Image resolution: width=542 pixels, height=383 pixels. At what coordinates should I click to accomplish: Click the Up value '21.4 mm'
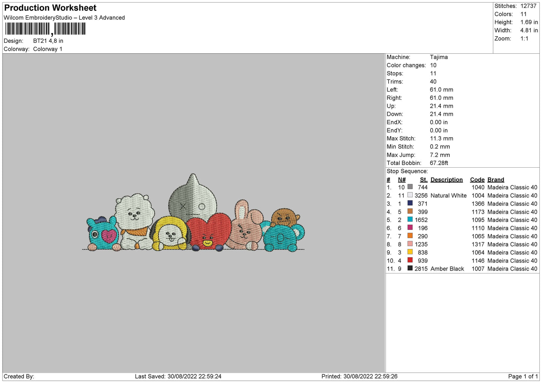pyautogui.click(x=441, y=106)
